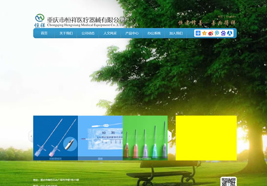Click the Tencent Weibo share icon
267x186 pixels.
217,33
